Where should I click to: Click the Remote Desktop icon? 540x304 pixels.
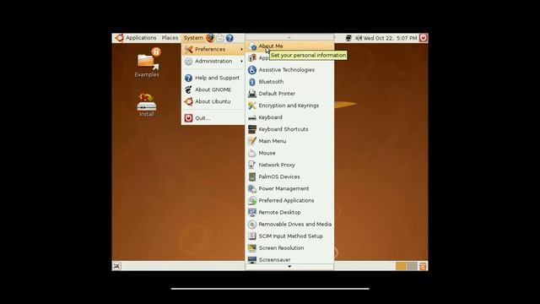pos(252,212)
